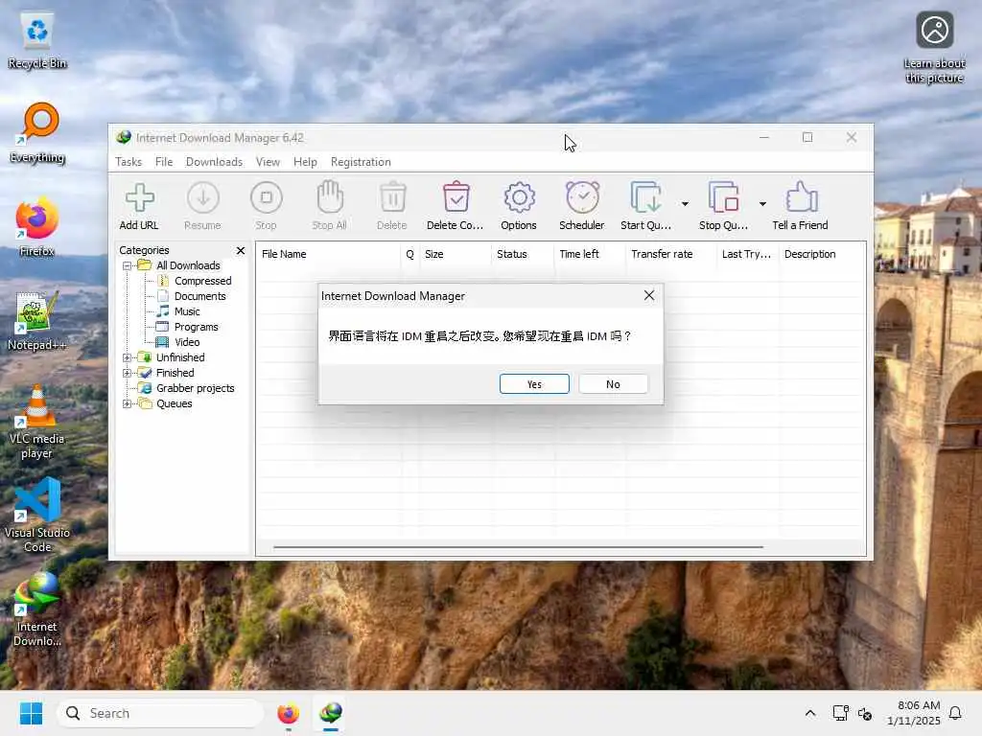Image resolution: width=982 pixels, height=736 pixels.
Task: Sort by the Q column header
Action: (x=410, y=254)
